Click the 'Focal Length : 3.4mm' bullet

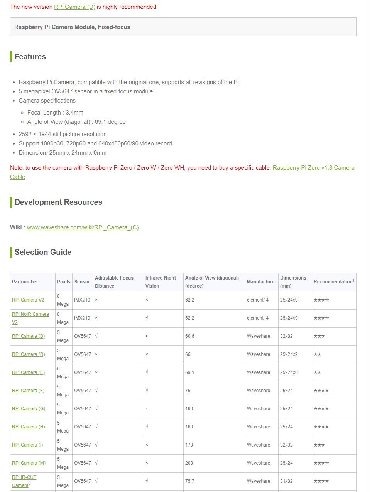click(x=55, y=113)
